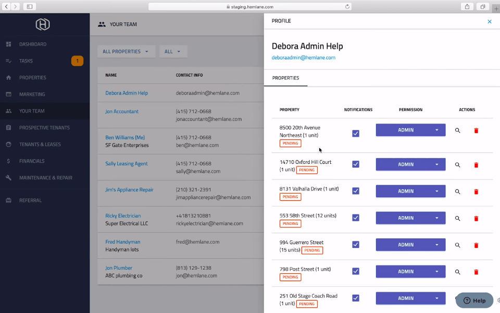Delete 994 Guerrero Street with trash icon

pyautogui.click(x=476, y=245)
